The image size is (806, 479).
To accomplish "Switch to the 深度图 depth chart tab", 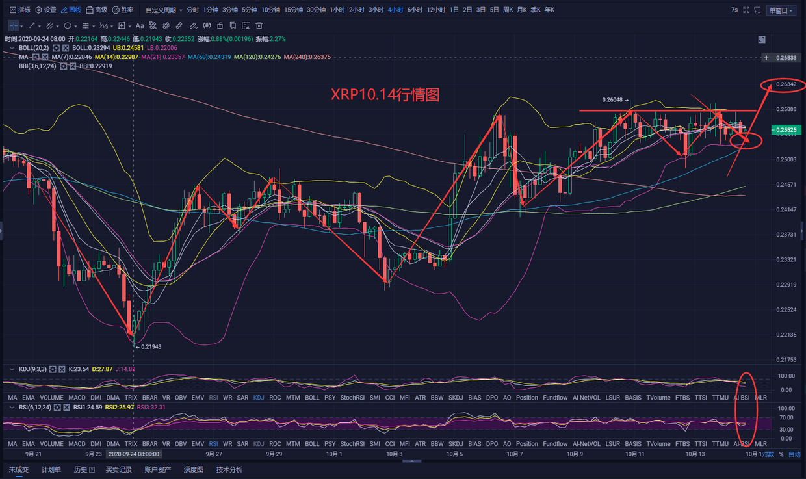I will (x=193, y=469).
